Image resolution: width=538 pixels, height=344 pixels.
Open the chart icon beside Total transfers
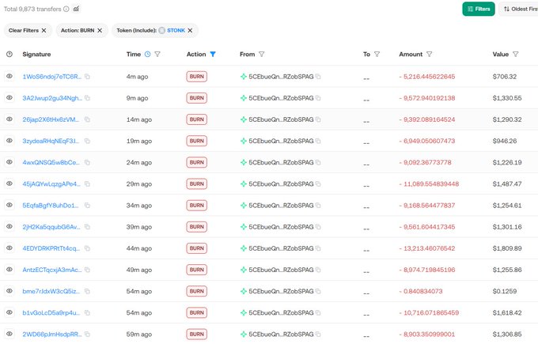coord(76,9)
